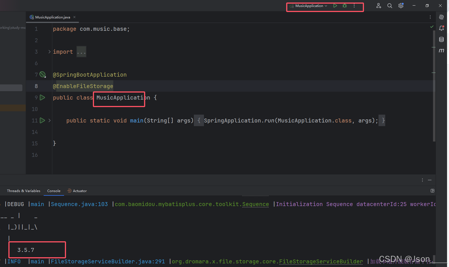Open the Database tool window
The image size is (449, 267).
coord(441,39)
